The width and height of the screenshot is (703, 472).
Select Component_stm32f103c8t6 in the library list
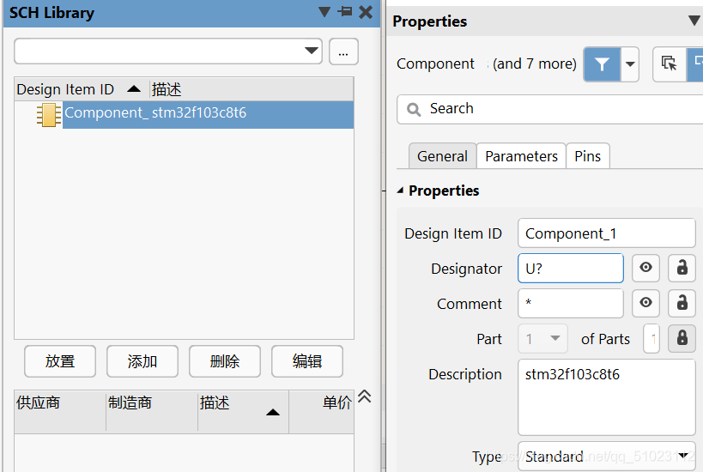(208, 114)
